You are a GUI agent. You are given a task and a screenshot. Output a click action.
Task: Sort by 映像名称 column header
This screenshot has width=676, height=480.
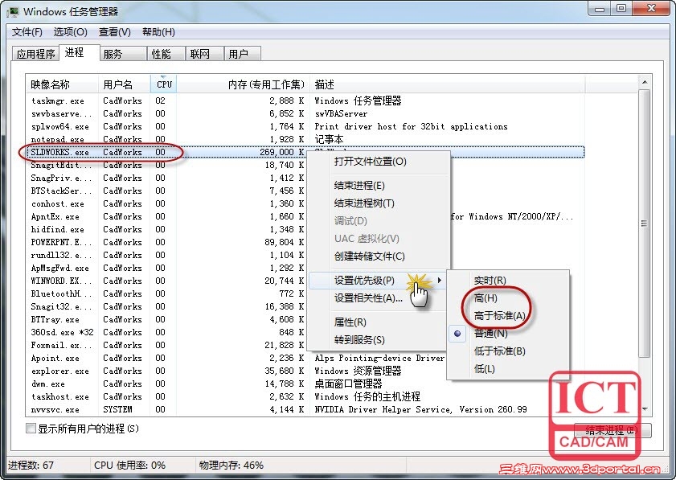click(x=62, y=84)
